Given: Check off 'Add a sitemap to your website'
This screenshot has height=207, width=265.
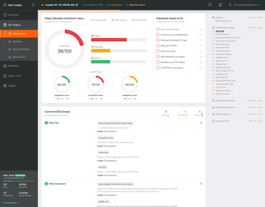Looking at the screenshot, I should 158,57.
